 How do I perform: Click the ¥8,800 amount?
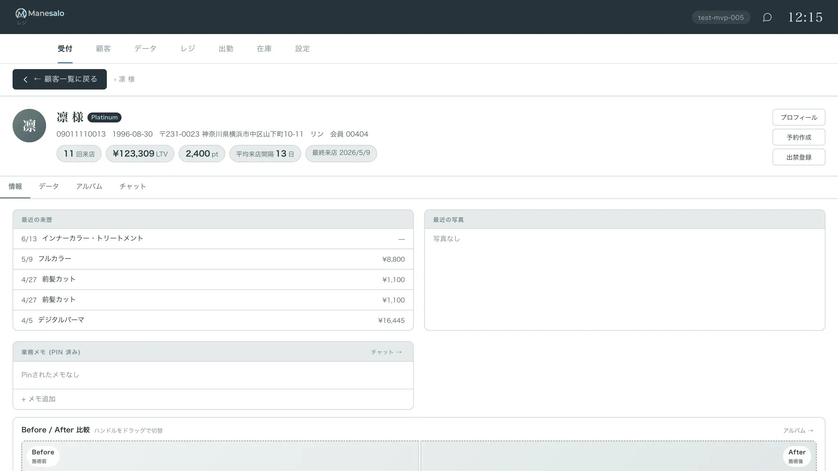[x=394, y=259]
